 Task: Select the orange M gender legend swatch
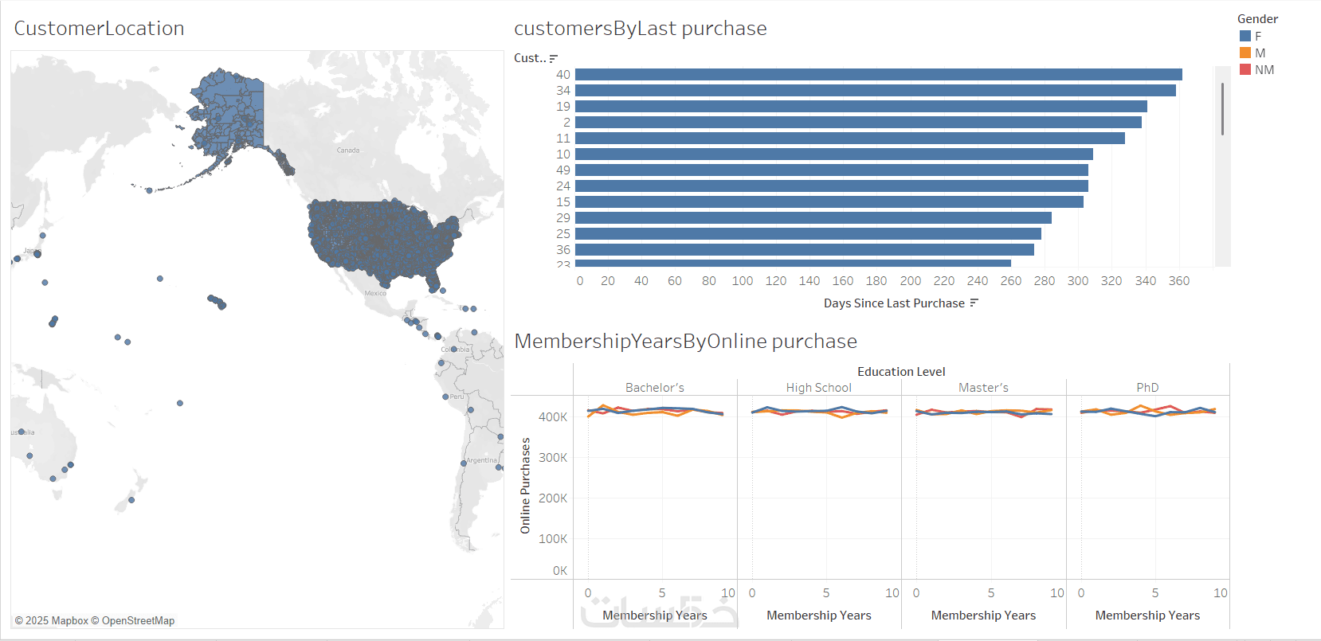click(x=1245, y=53)
